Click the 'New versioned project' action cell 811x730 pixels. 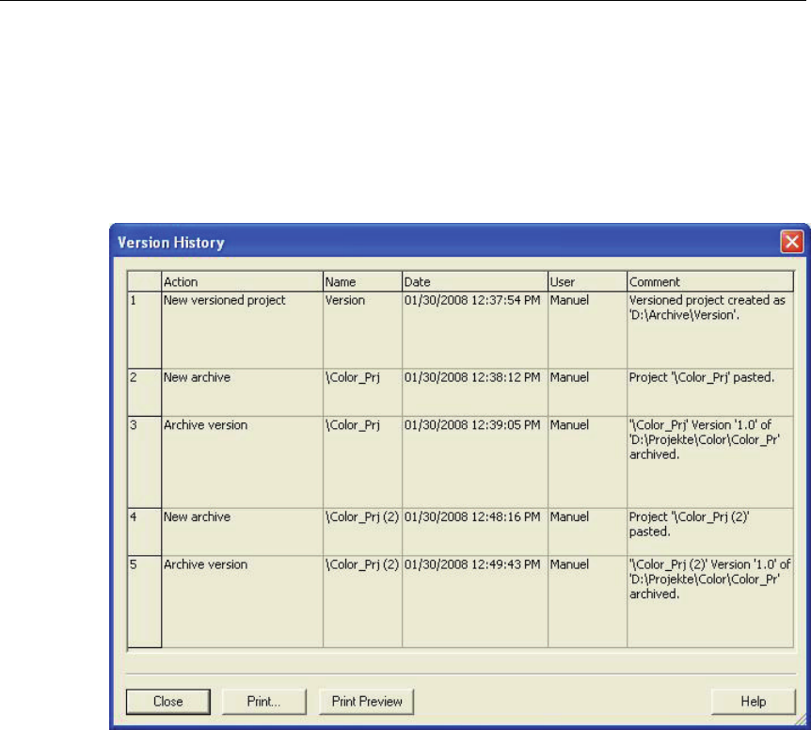[242, 330]
